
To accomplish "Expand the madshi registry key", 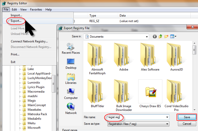I will [20, 96].
